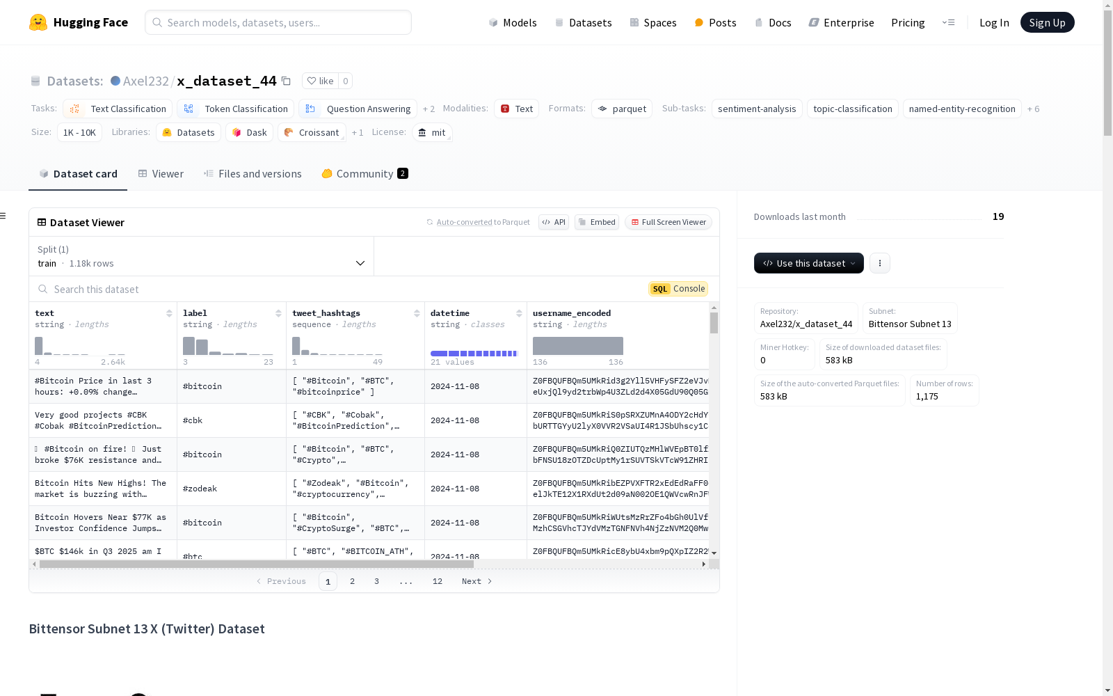
Task: Click the Croissant library tag
Action: [312, 132]
